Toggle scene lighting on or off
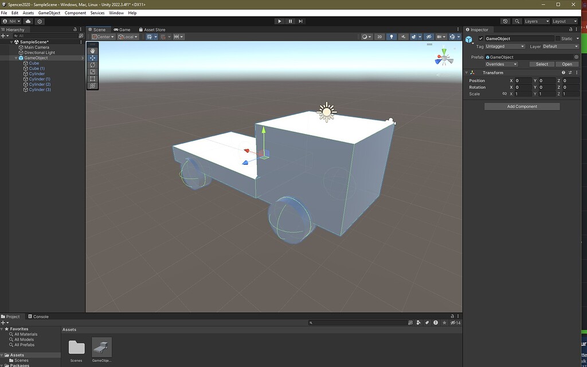 click(x=392, y=37)
